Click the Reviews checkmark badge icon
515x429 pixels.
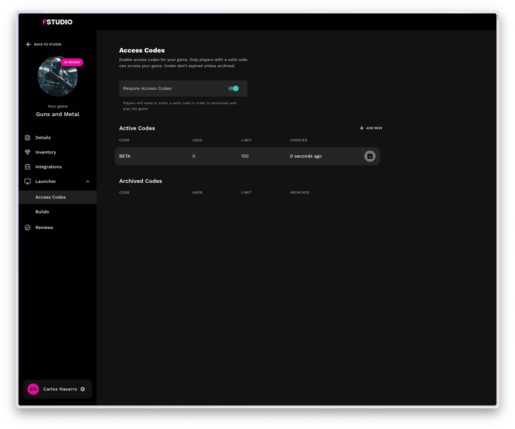[27, 228]
